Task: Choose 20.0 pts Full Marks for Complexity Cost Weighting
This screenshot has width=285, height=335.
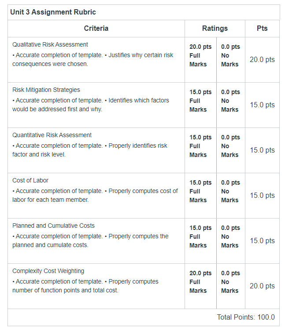Action: pyautogui.click(x=200, y=286)
